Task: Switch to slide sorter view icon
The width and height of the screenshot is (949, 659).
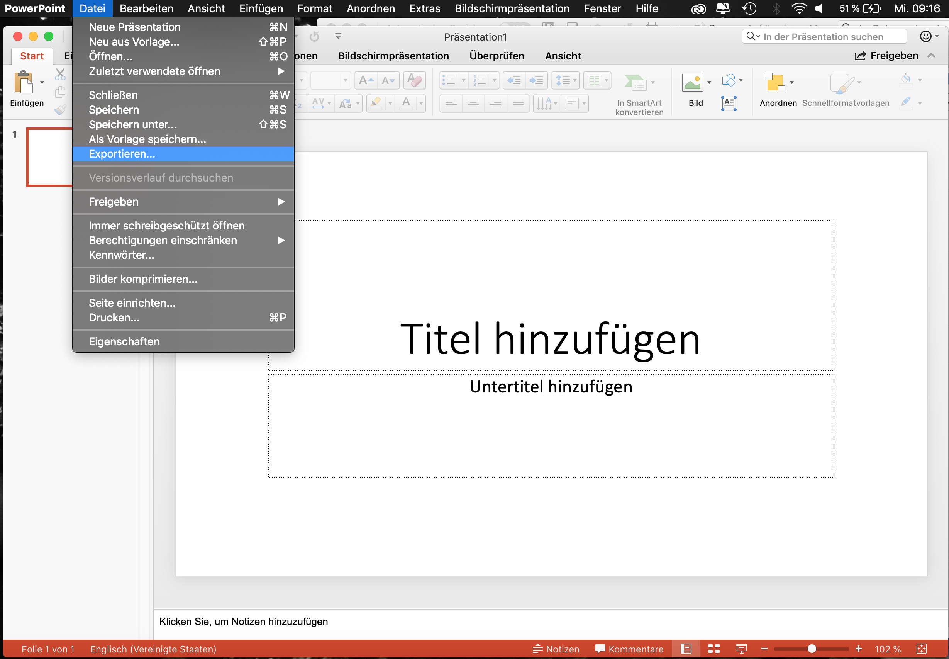Action: [713, 649]
